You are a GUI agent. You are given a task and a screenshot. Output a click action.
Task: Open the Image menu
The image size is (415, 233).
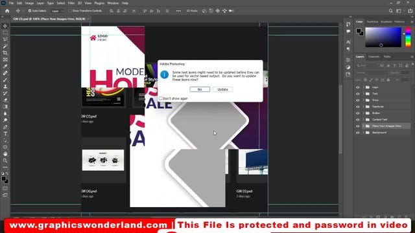click(x=29, y=3)
